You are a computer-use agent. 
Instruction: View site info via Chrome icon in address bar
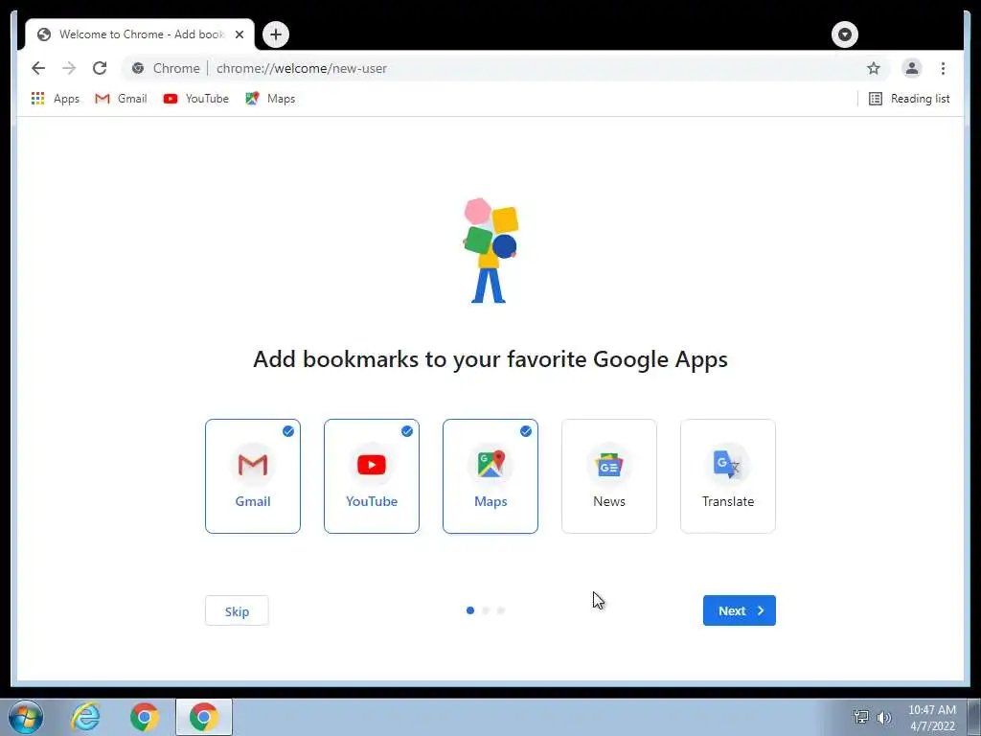(138, 68)
